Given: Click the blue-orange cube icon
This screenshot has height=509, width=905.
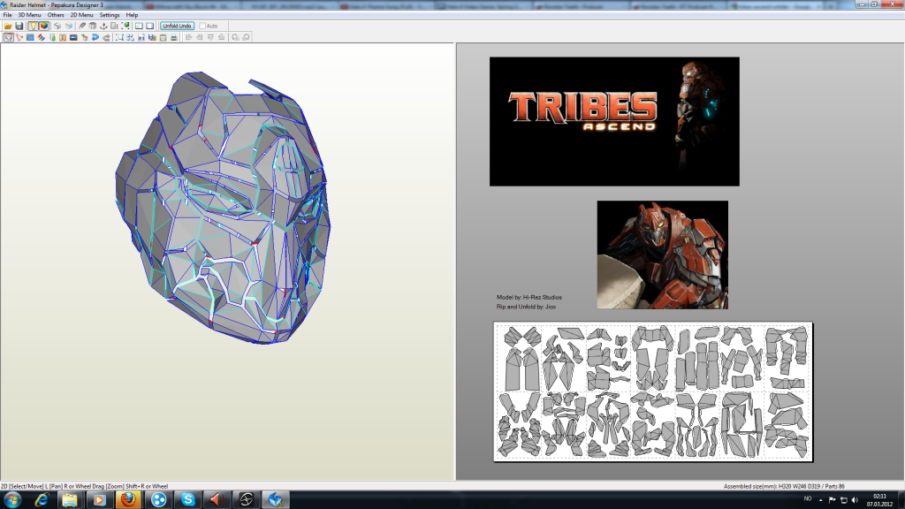Looking at the screenshot, I should [x=69, y=26].
